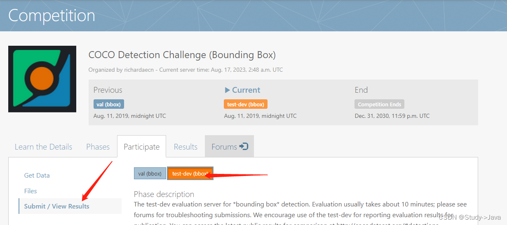Screen dimensions: 507x225
Task: Open Get Data in sidebar
Action: (x=37, y=175)
